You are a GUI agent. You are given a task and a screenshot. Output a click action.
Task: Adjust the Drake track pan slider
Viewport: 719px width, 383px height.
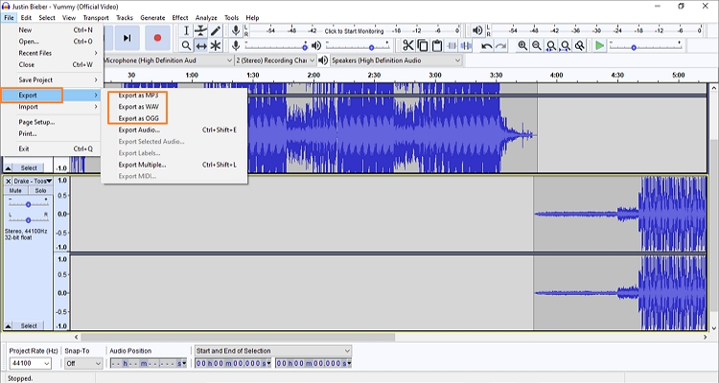(28, 220)
